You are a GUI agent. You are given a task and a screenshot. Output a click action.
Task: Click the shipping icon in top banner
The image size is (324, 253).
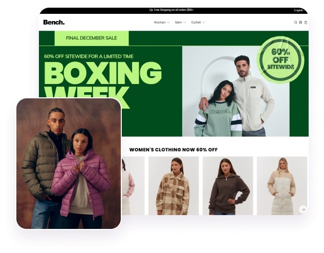click(151, 10)
